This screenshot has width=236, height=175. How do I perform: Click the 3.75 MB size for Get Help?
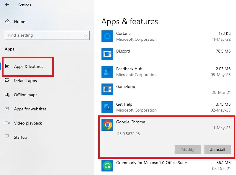[223, 104]
